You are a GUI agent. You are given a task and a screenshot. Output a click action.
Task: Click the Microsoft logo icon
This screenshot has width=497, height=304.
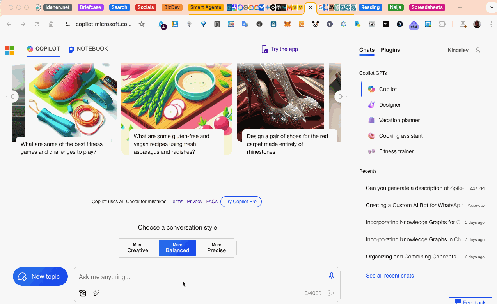(x=9, y=50)
